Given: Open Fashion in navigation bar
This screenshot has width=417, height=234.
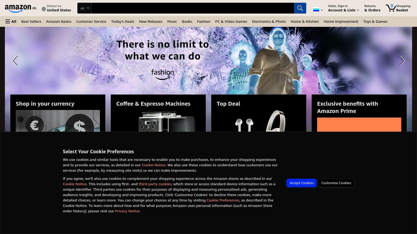Looking at the screenshot, I should pyautogui.click(x=204, y=21).
